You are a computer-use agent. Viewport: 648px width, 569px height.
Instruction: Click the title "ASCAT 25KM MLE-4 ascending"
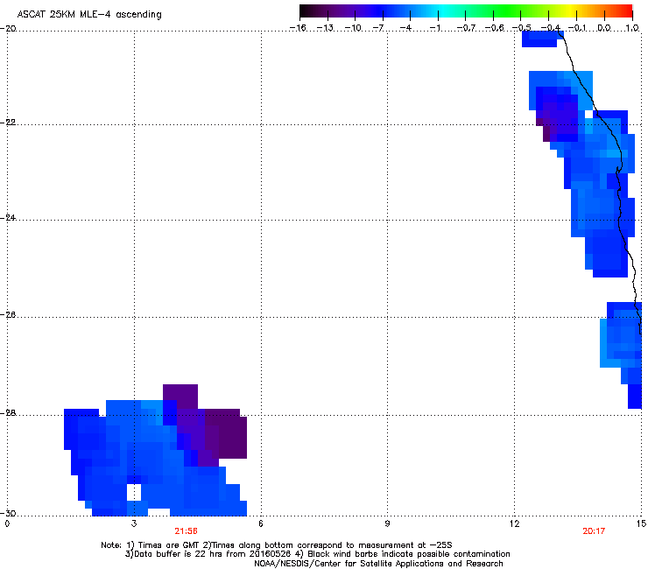(x=89, y=14)
